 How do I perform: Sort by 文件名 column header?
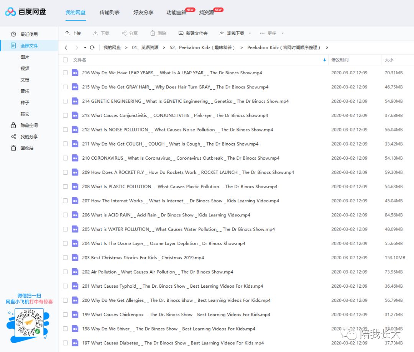[x=79, y=60]
